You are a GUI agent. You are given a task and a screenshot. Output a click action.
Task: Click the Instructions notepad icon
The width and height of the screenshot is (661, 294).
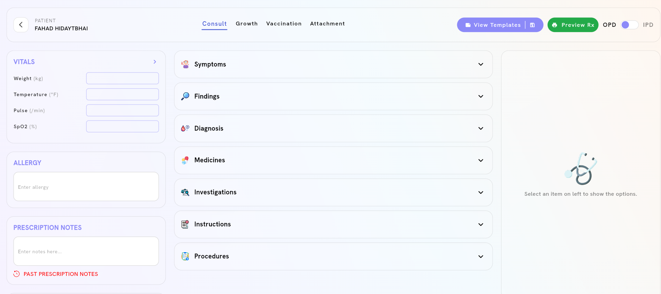[185, 224]
